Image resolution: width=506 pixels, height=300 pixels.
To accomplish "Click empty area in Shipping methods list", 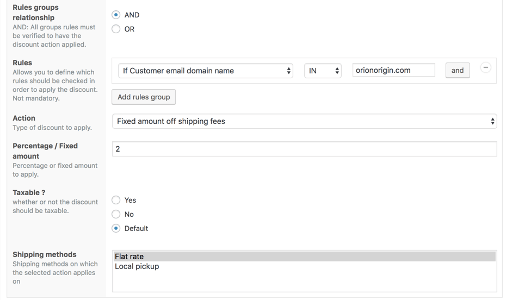I will click(304, 282).
